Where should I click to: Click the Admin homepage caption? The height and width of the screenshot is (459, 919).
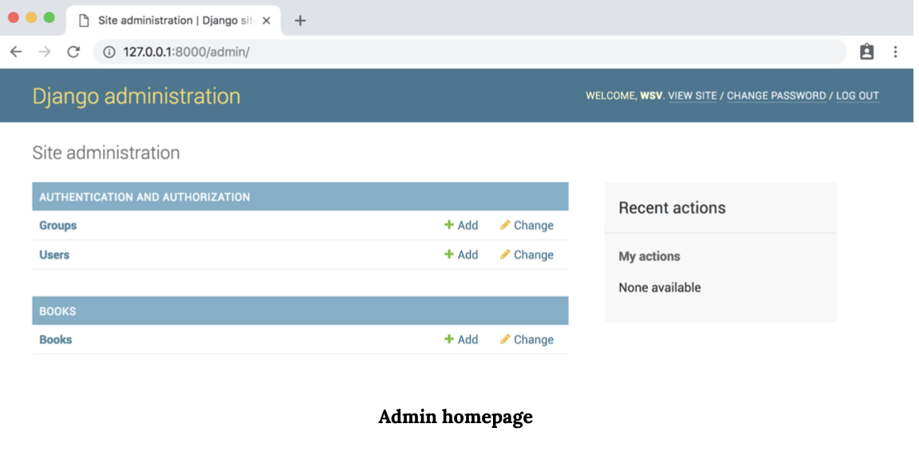coord(456,417)
